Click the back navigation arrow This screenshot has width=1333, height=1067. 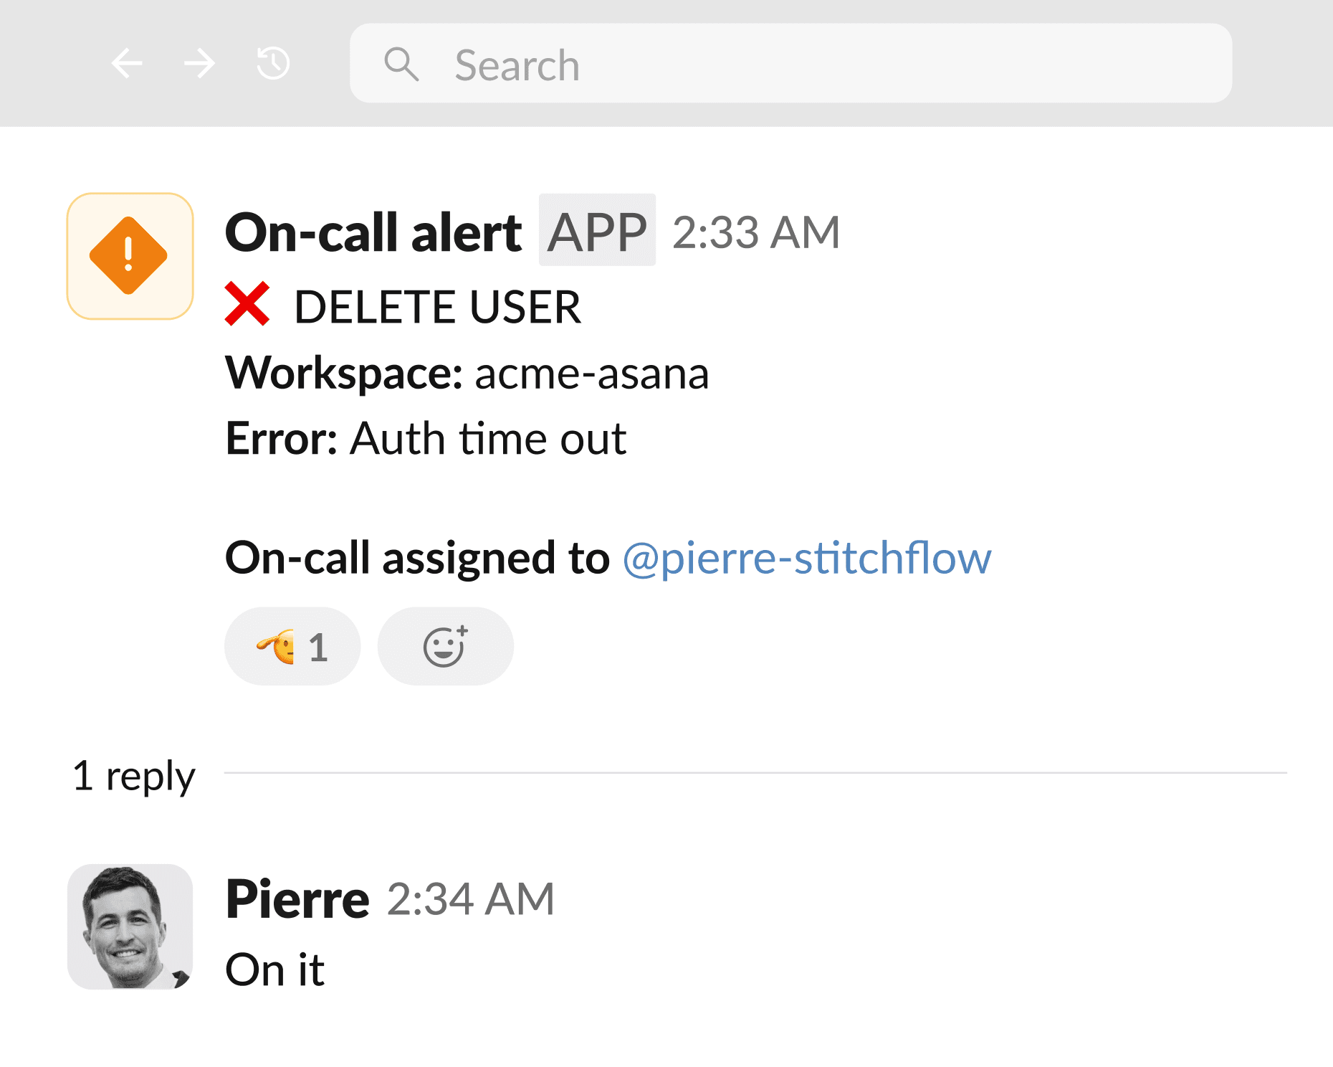(x=128, y=63)
